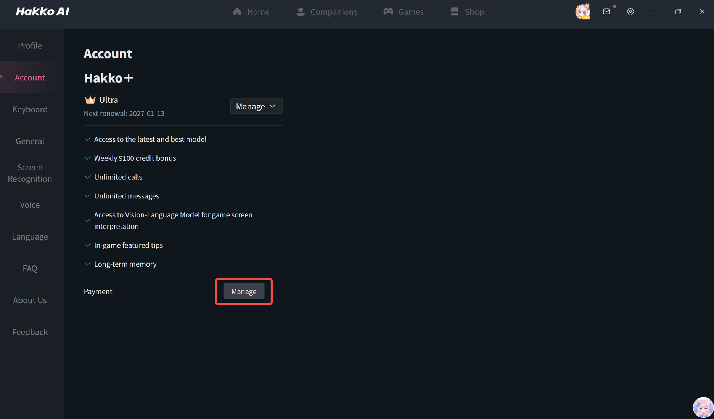Select the Games gamepad icon
This screenshot has height=419, width=714.
[388, 11]
